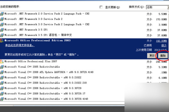
Task: Click the 3.99MB size value
Action: tap(163, 25)
